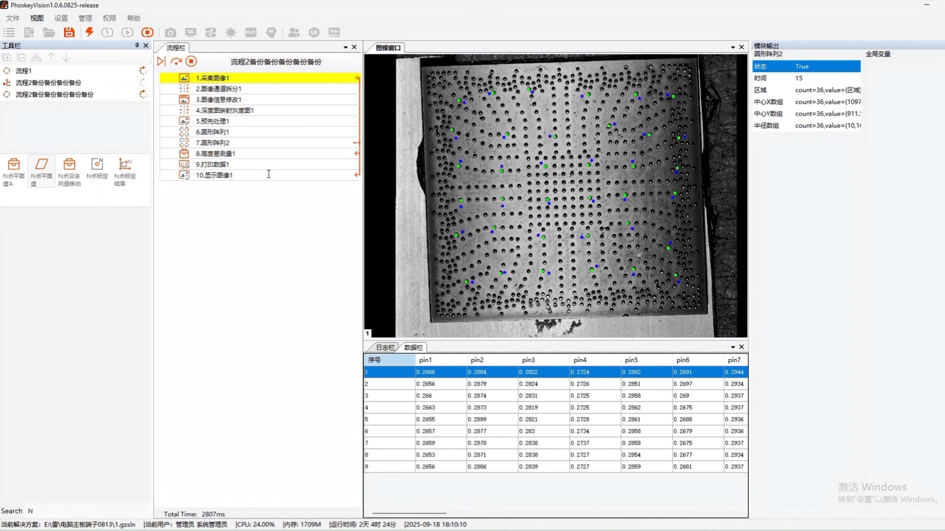Image resolution: width=945 pixels, height=531 pixels.
Task: Open the 视图 menu
Action: click(x=37, y=18)
